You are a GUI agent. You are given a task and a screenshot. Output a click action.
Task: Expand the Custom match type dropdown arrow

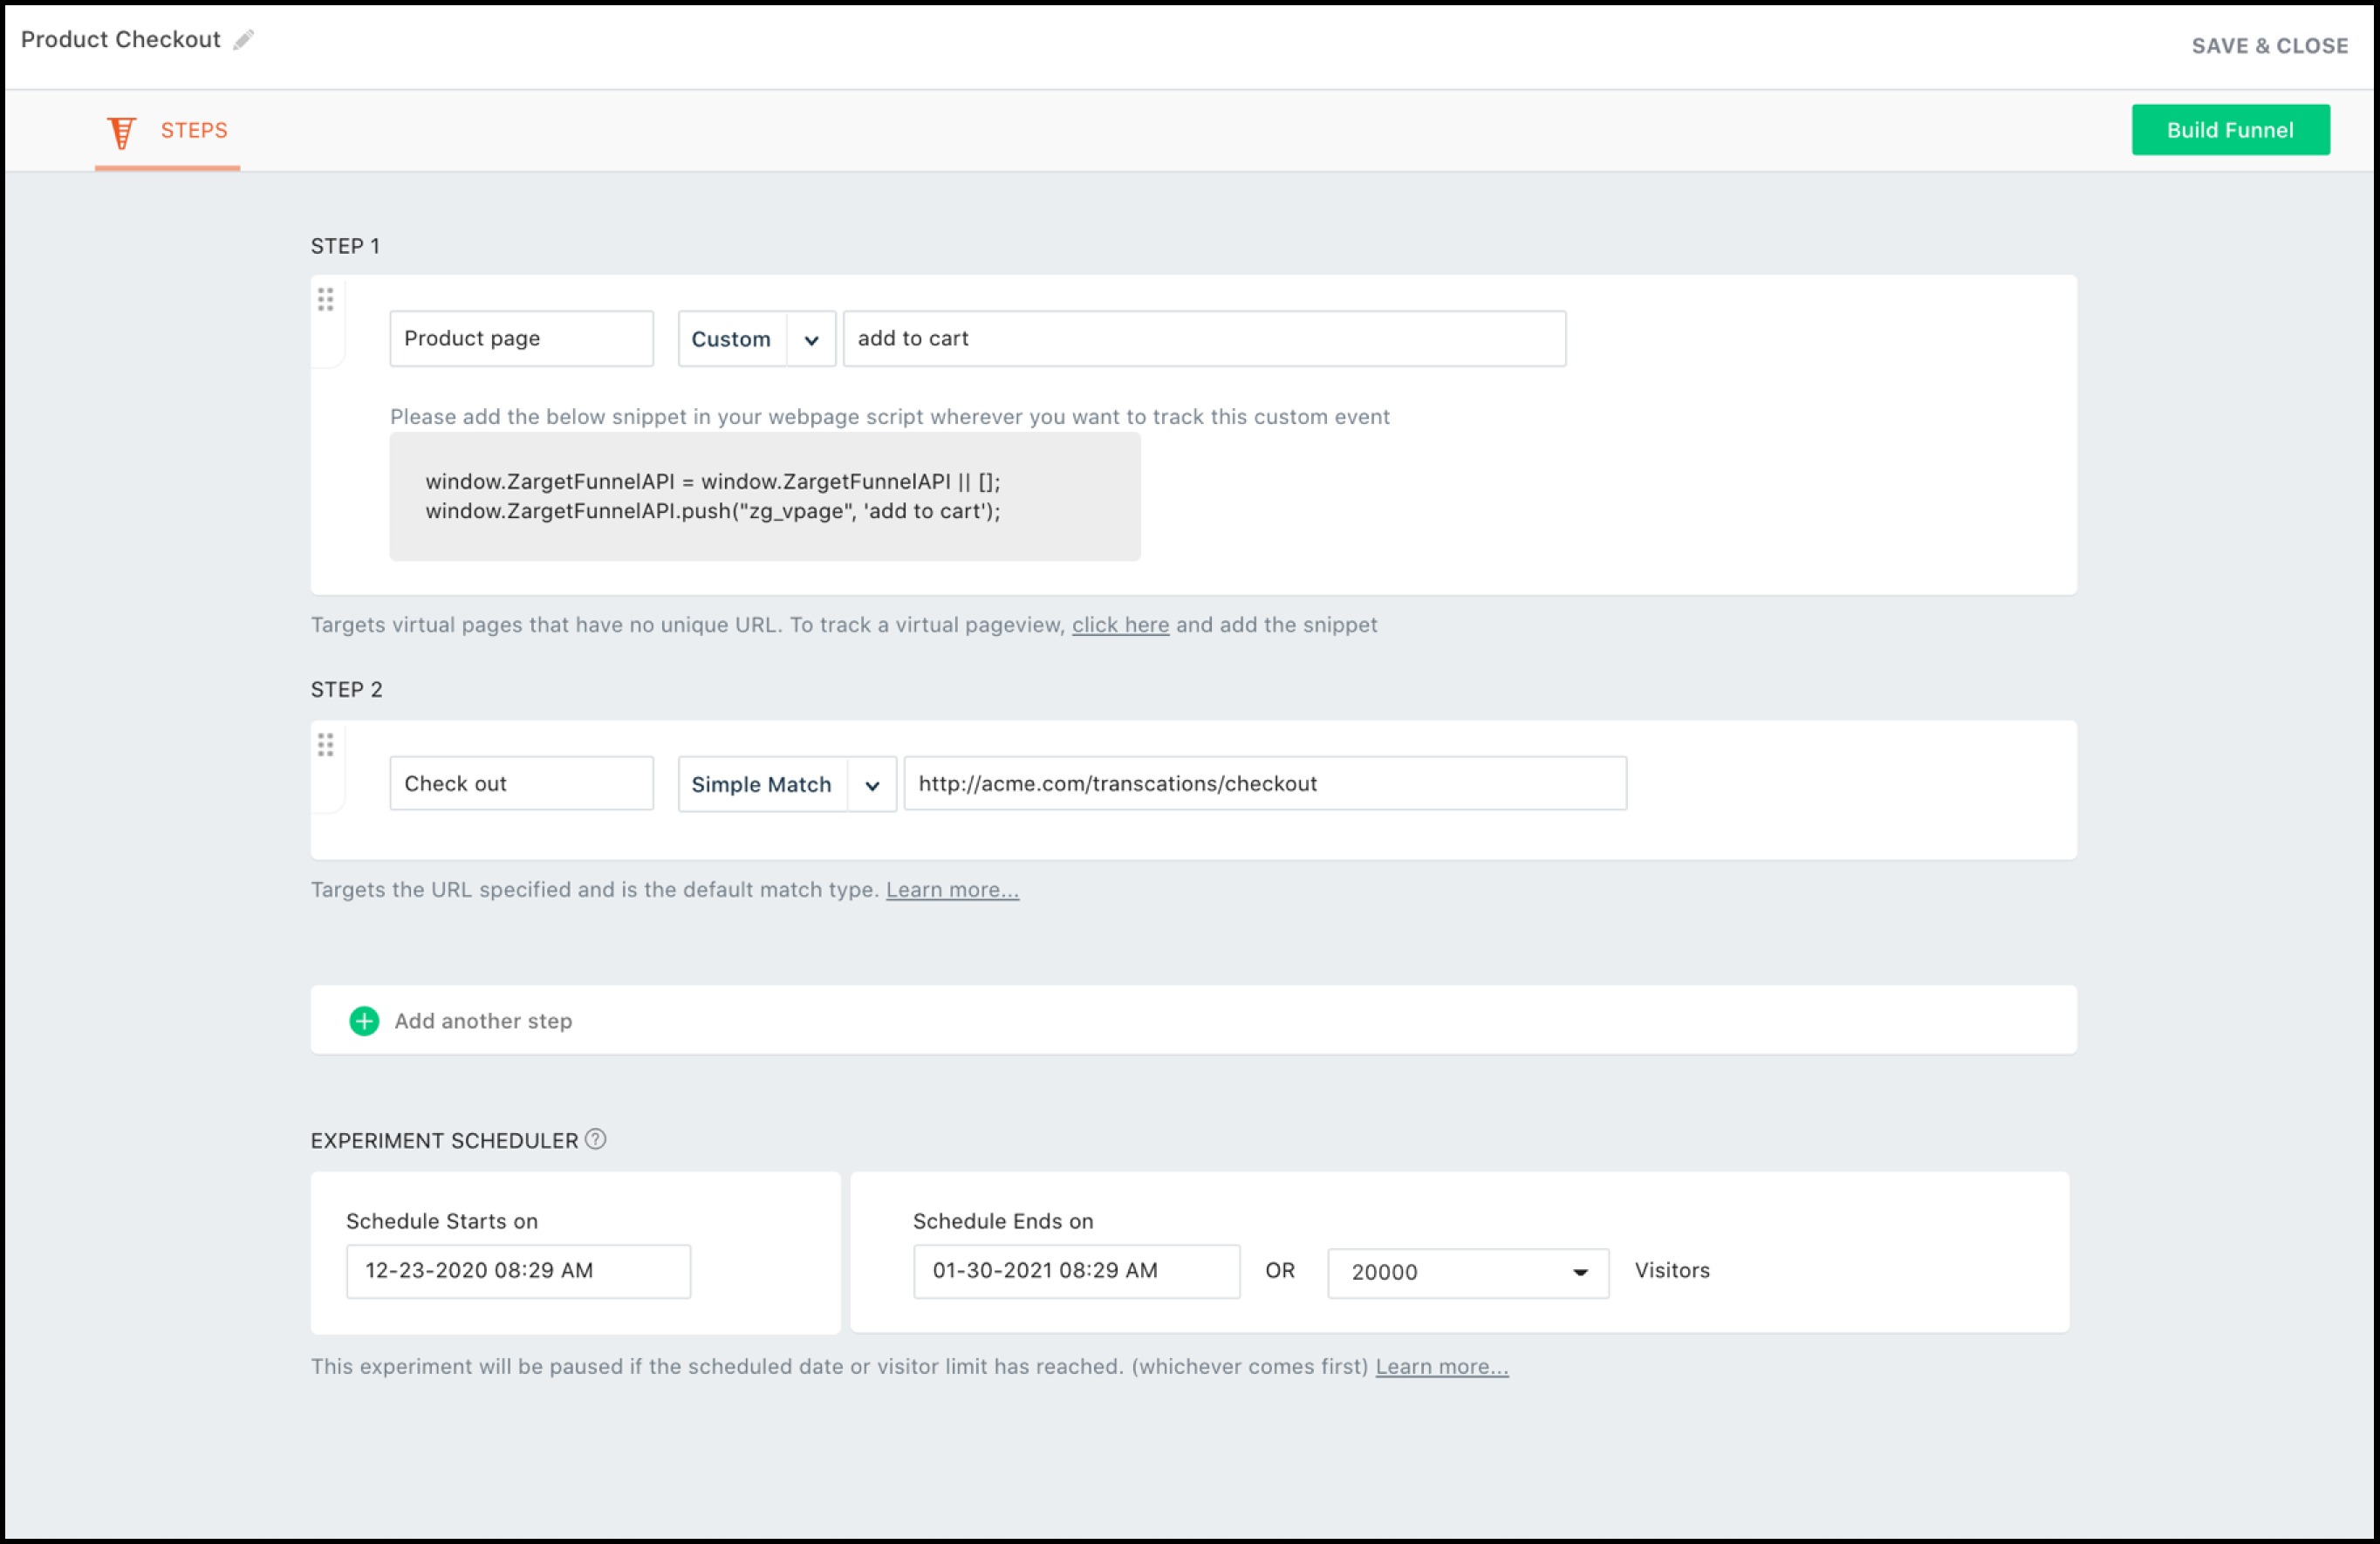811,340
